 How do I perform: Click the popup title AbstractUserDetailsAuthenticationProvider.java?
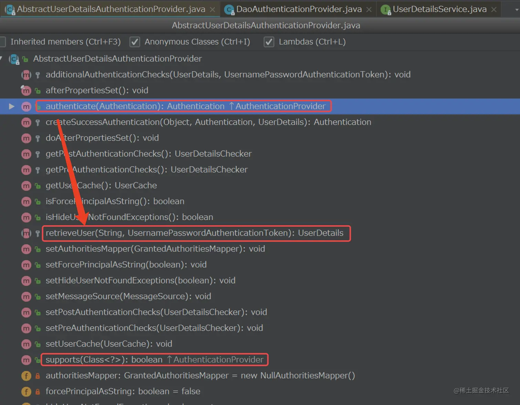click(x=266, y=25)
